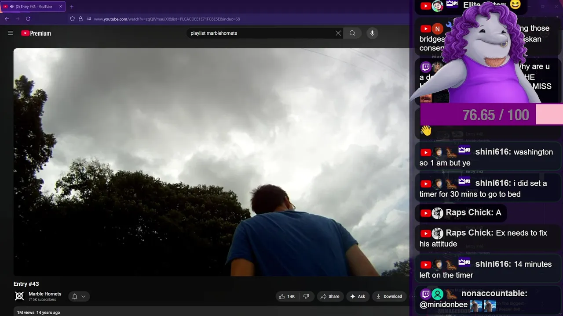Click the 76.65 / 100 progress bar
Viewport: 563px width, 316px height.
tap(491, 115)
